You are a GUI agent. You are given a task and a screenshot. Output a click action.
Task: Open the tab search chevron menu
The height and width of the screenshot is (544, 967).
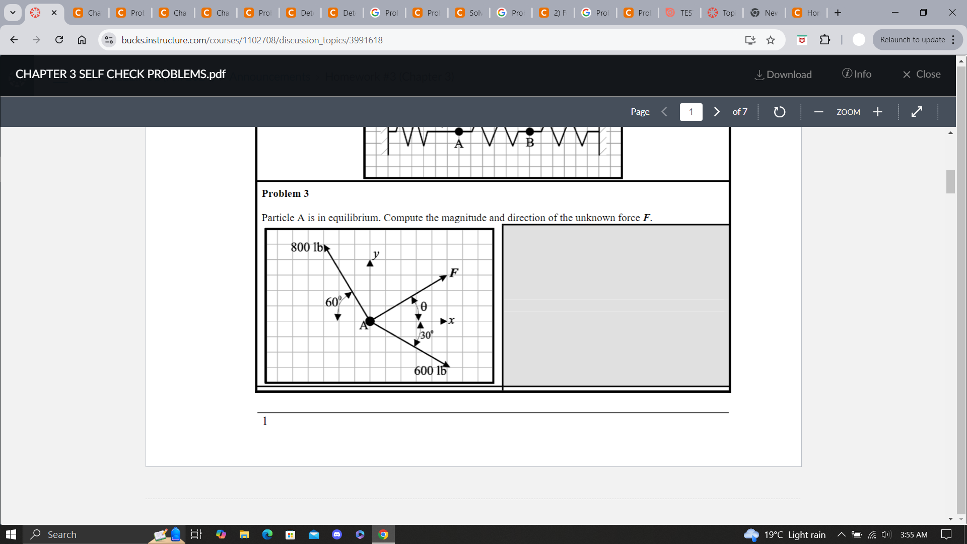13,13
